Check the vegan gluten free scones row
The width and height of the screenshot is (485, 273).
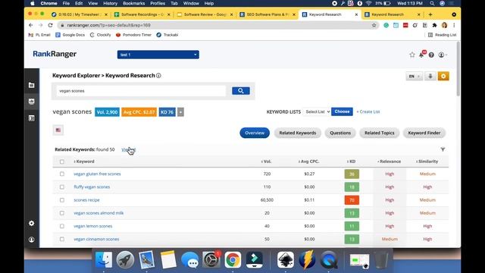point(62,174)
